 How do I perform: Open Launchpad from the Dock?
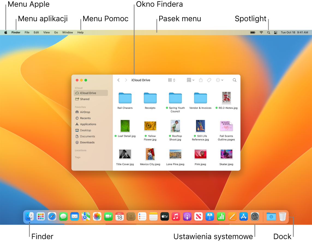coord(41,216)
